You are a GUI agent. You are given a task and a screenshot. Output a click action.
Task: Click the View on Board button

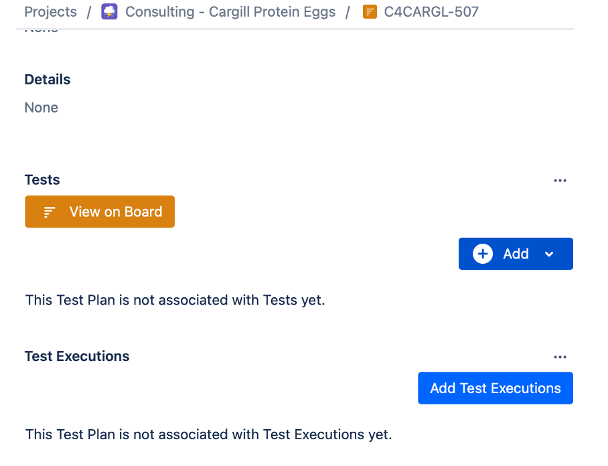(100, 212)
